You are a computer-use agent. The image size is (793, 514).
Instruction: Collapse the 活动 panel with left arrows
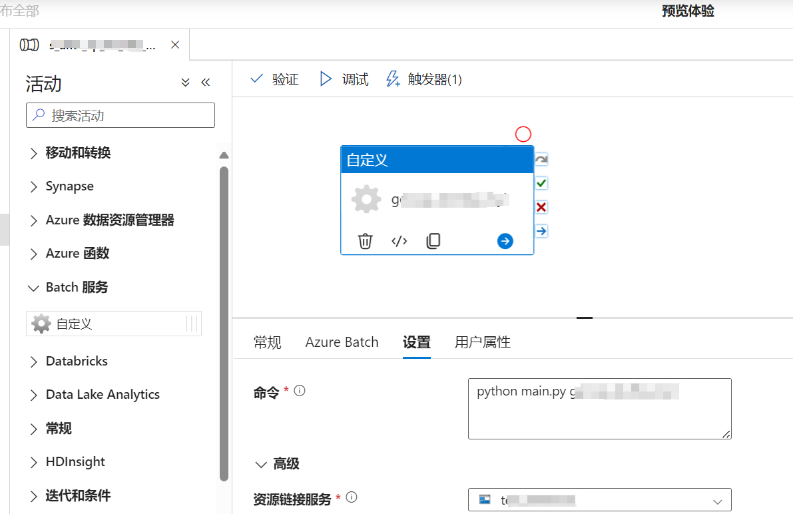point(205,83)
